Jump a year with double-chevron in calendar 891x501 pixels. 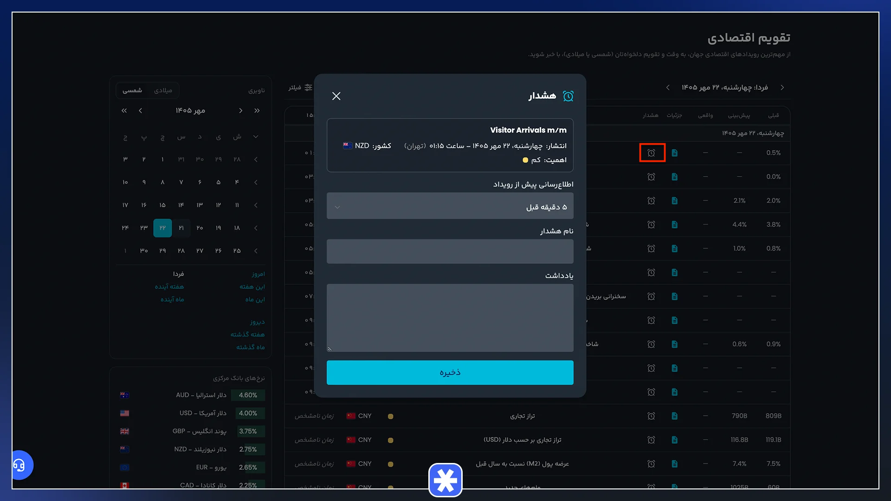(124, 110)
